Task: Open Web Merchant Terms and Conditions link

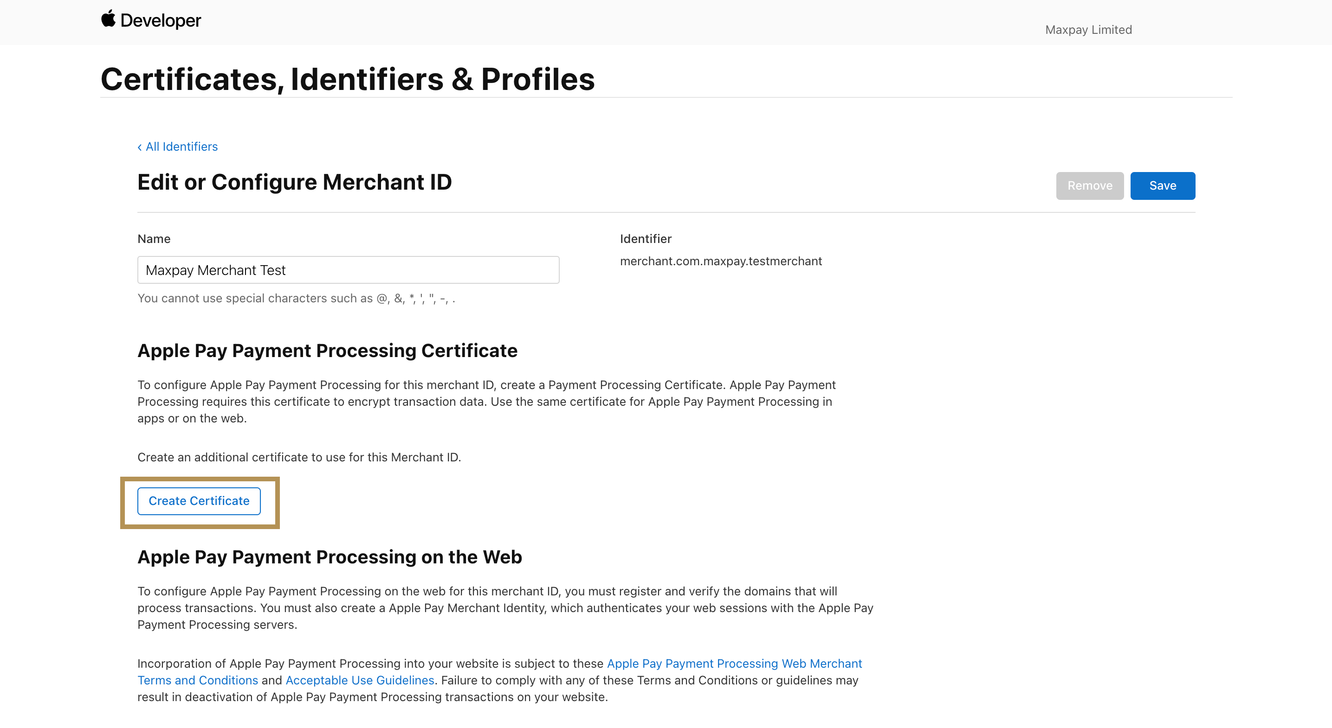Action: pos(734,664)
